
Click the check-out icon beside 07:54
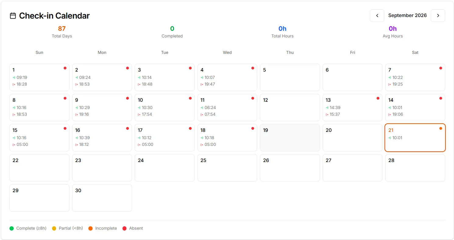coord(202,115)
